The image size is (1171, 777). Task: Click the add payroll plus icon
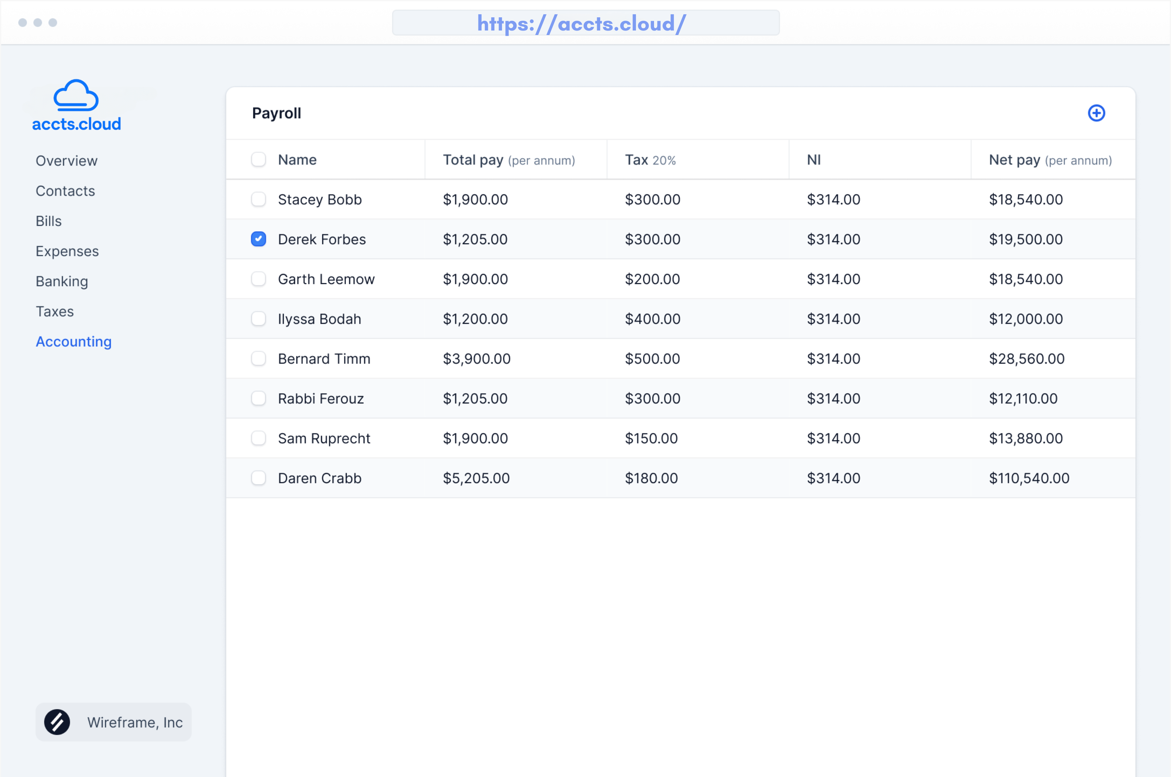(1096, 113)
